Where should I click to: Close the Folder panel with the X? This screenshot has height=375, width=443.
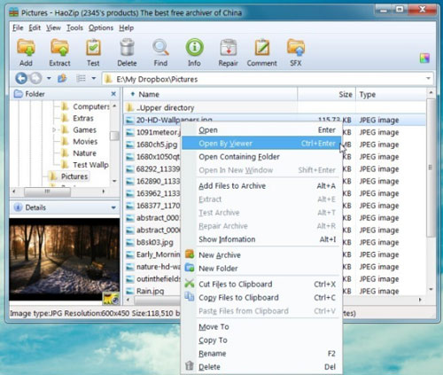(x=113, y=94)
